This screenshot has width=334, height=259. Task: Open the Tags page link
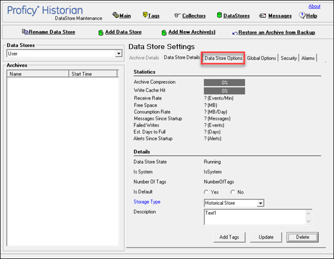(x=153, y=16)
